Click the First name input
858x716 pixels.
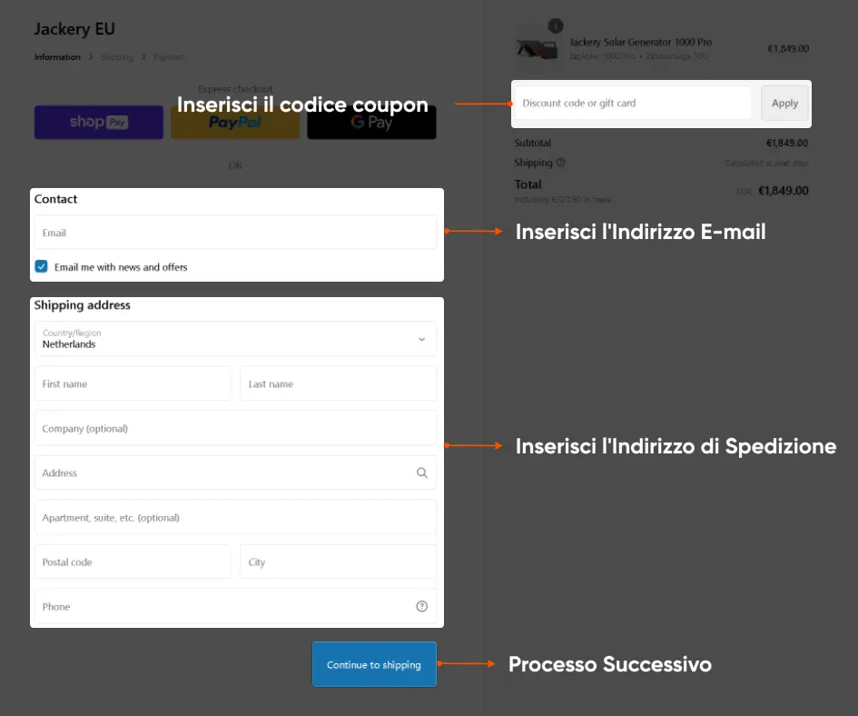(133, 383)
